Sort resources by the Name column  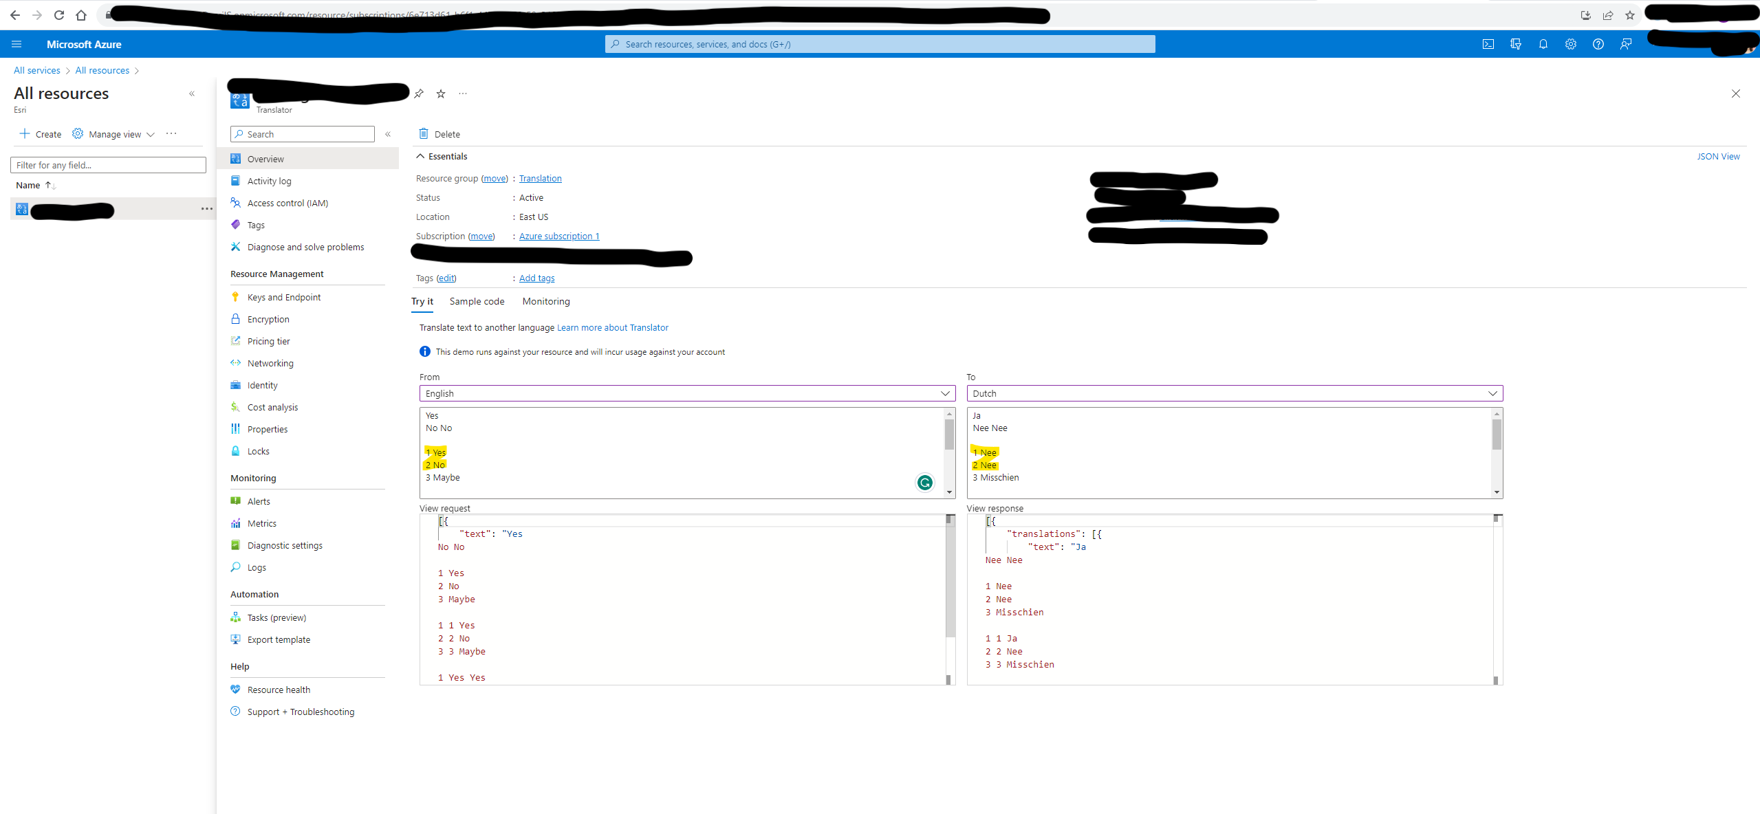[x=35, y=185]
